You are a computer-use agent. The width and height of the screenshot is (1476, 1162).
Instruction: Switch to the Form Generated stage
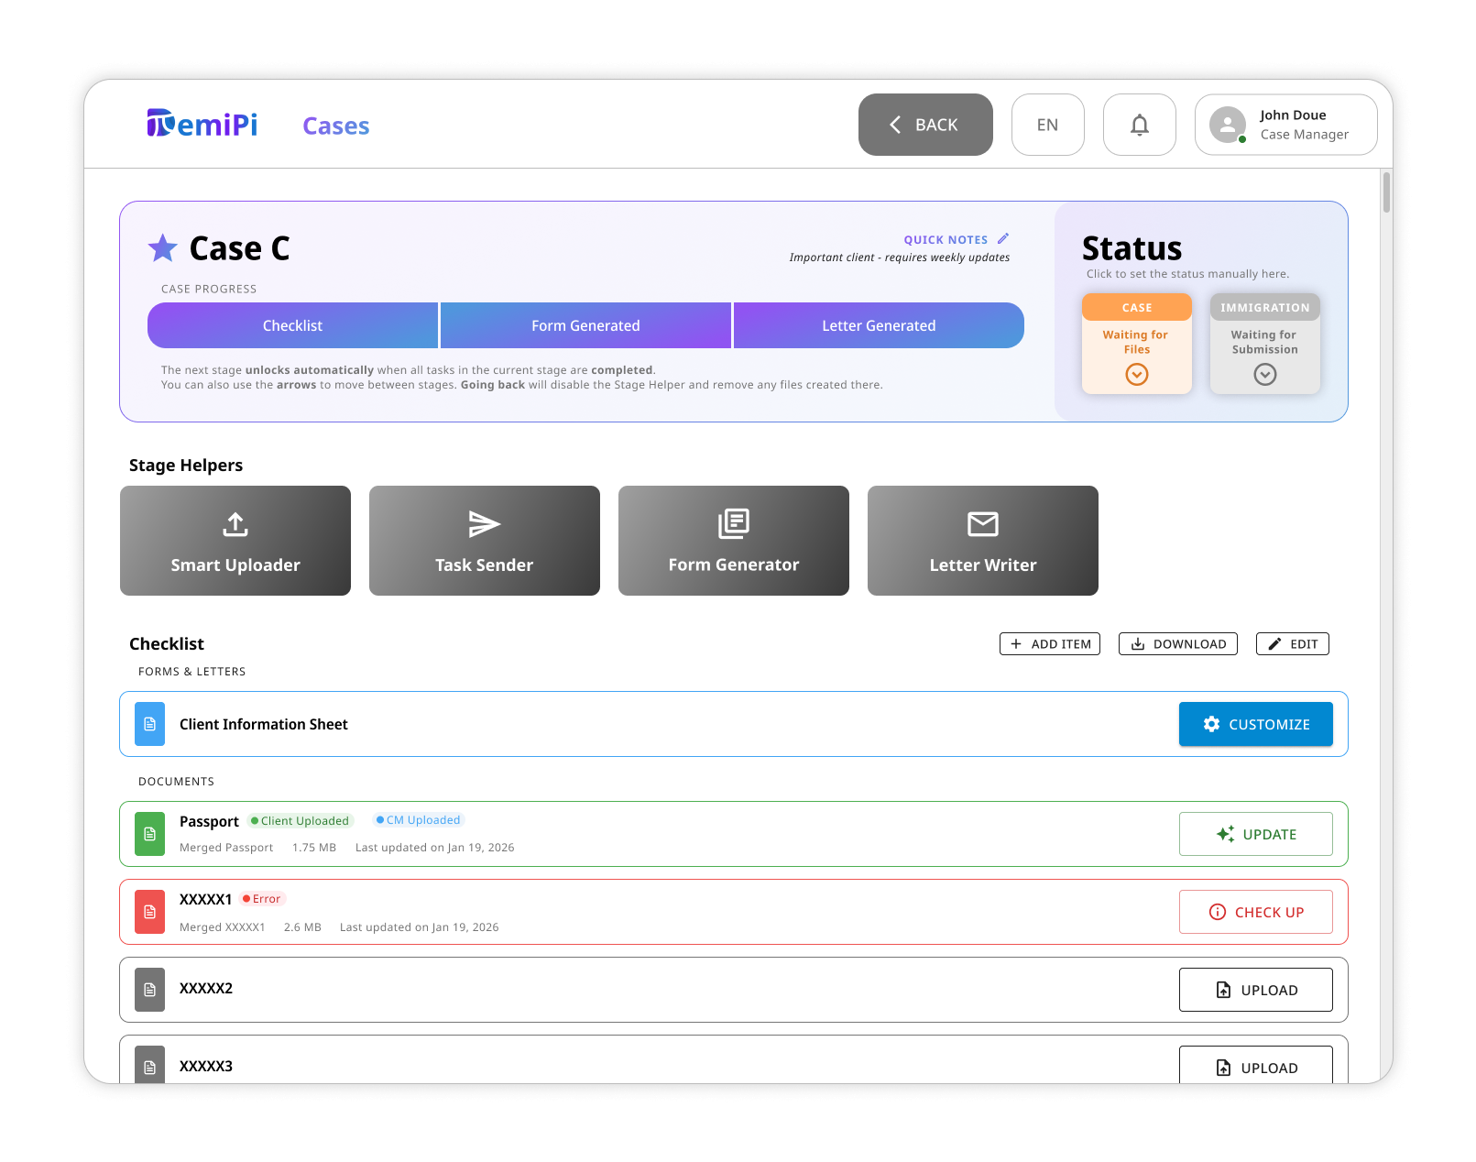(x=585, y=325)
